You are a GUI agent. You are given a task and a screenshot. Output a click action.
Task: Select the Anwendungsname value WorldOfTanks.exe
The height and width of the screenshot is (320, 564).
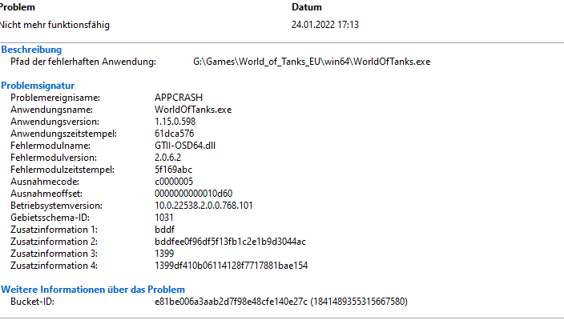193,110
